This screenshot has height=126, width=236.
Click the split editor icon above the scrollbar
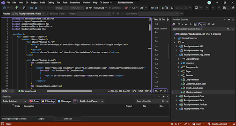150,19
